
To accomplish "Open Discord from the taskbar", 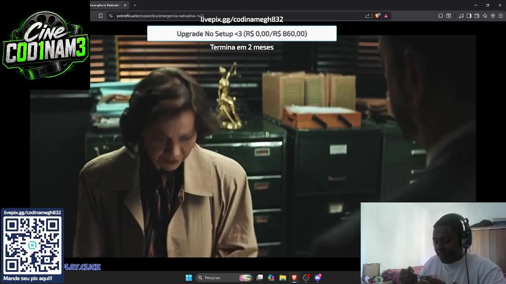I will coord(317,278).
